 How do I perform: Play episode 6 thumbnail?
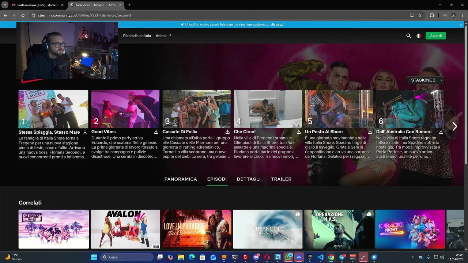410,109
